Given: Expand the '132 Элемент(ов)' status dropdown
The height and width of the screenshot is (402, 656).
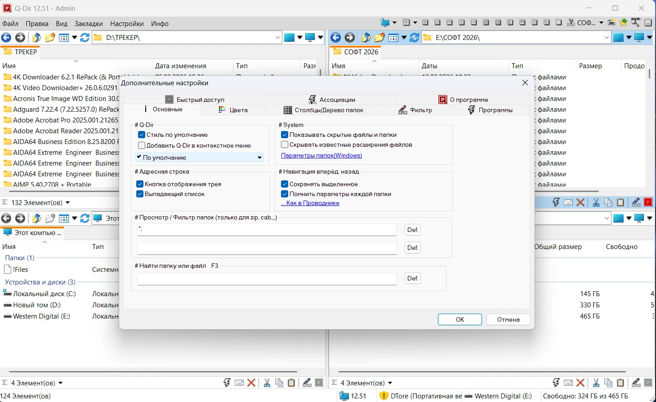Looking at the screenshot, I should click(68, 203).
